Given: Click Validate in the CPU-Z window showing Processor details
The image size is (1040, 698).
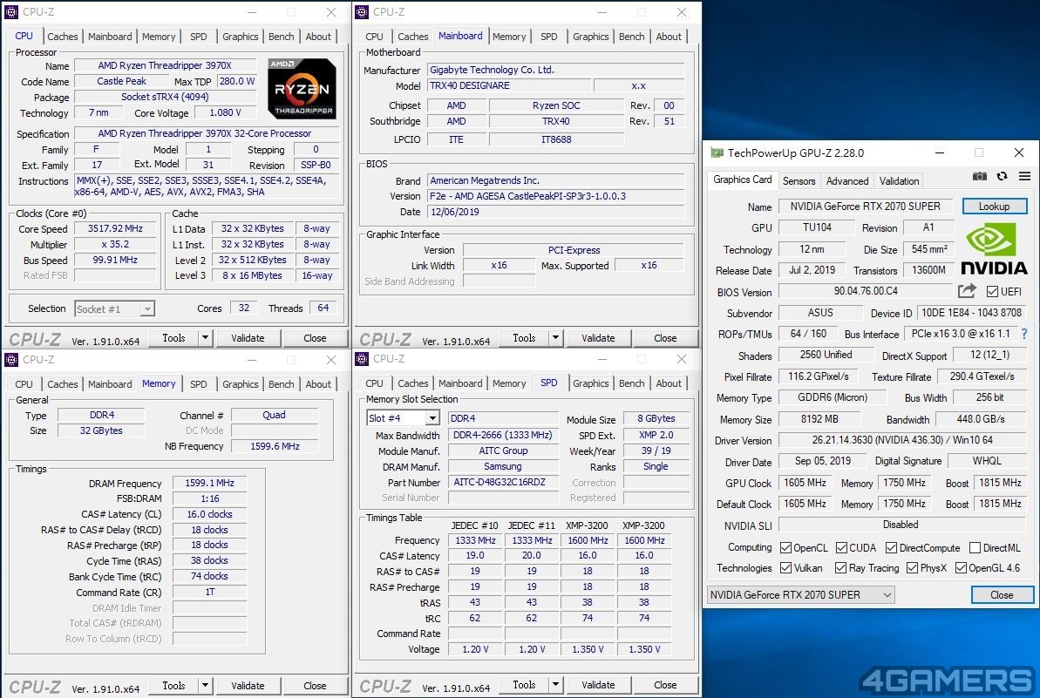Looking at the screenshot, I should pyautogui.click(x=248, y=338).
